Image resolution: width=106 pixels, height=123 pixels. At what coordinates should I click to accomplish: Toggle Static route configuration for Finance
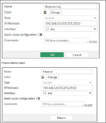click(38, 99)
